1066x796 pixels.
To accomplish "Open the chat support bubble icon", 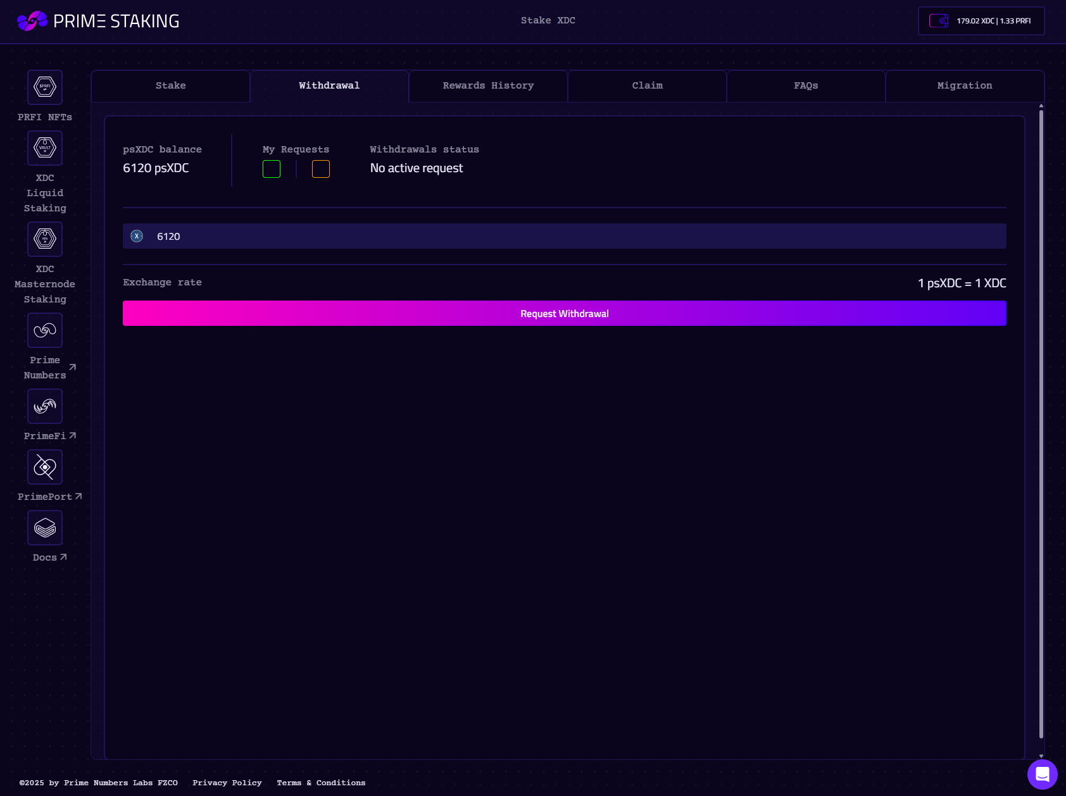I will pyautogui.click(x=1043, y=774).
